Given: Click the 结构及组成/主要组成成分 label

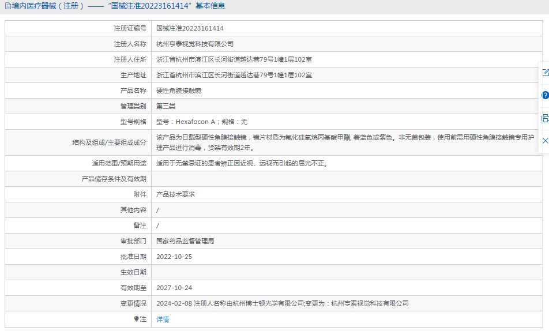Looking at the screenshot, I should 109,142.
